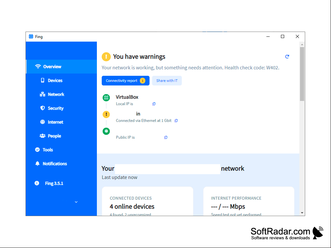Screen dimensions: 331x248
Task: Click the yellow warning icon by heading
Action: coord(106,56)
